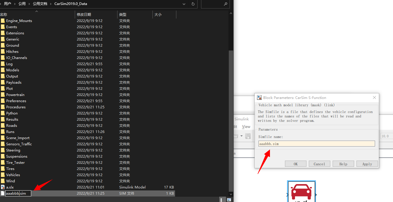Select the Suspensions folder
Screen dimensions: 393x202
(16, 156)
